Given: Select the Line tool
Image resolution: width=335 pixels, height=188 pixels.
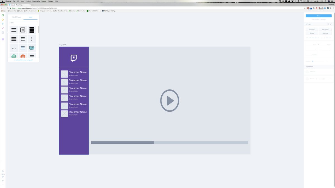Looking at the screenshot, I should point(3,28).
